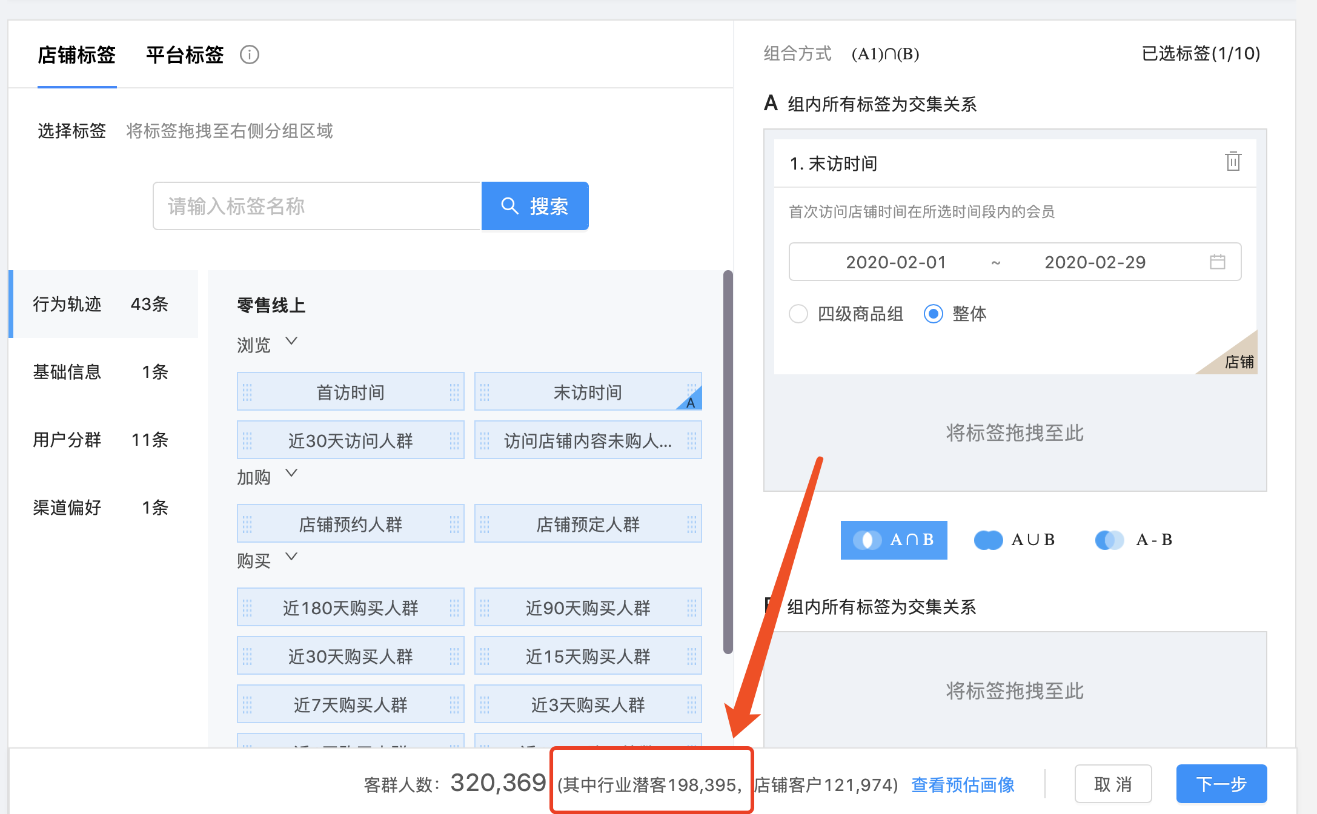Switch to the 平台标签 tab
The width and height of the screenshot is (1317, 814).
click(x=185, y=55)
